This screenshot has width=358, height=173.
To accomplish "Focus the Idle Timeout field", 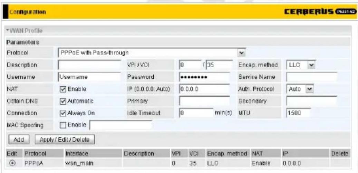I will 196,113.
